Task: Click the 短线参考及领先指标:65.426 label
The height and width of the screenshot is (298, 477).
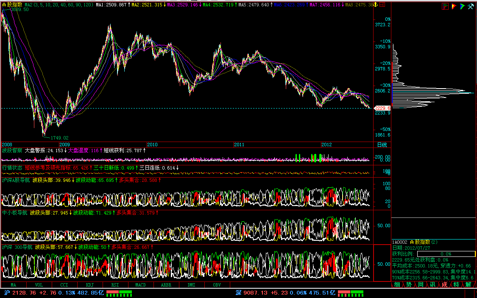Action: (56, 167)
